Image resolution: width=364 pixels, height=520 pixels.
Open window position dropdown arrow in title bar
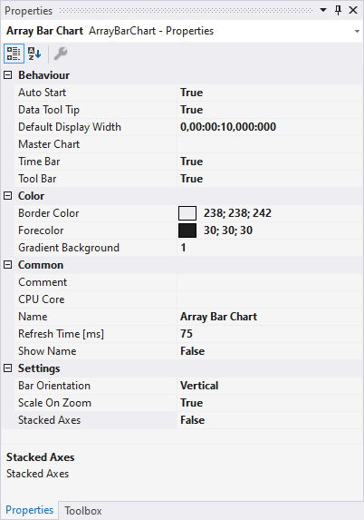[323, 10]
